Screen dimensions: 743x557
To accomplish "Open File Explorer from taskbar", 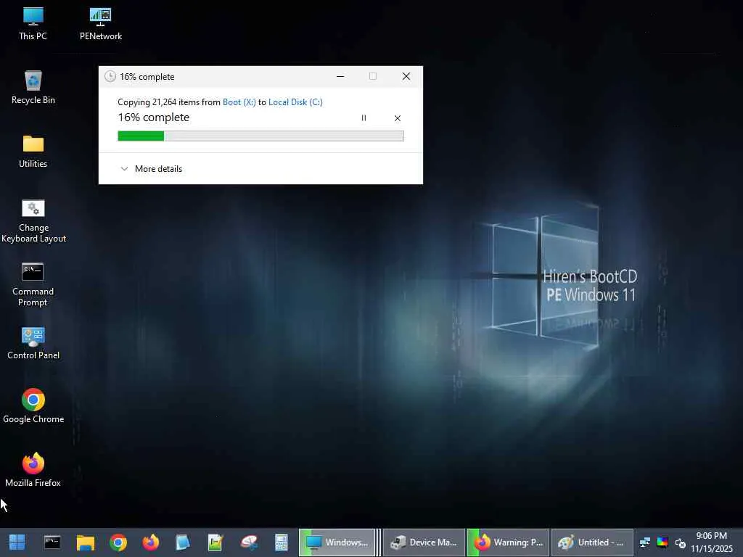I will [x=86, y=542].
